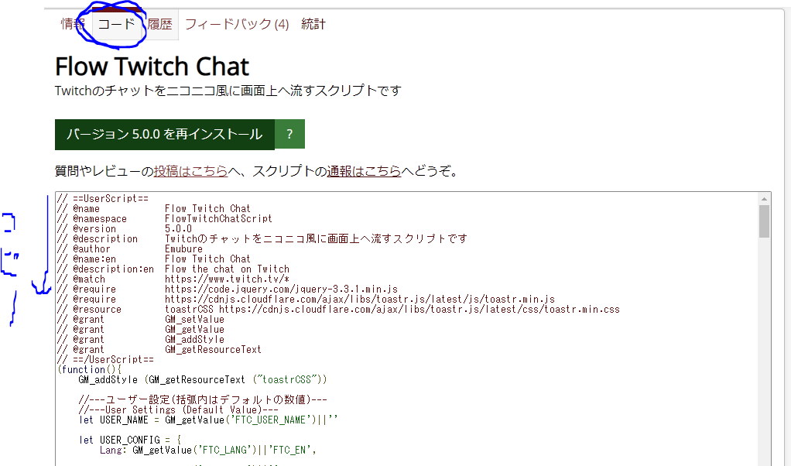Click the 'let USER_CONFIG = {' line

130,440
